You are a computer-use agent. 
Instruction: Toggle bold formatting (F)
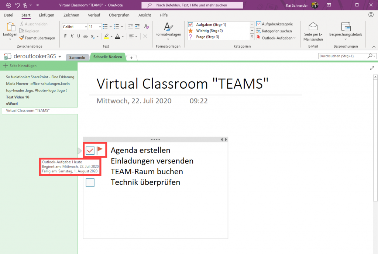tap(65, 36)
